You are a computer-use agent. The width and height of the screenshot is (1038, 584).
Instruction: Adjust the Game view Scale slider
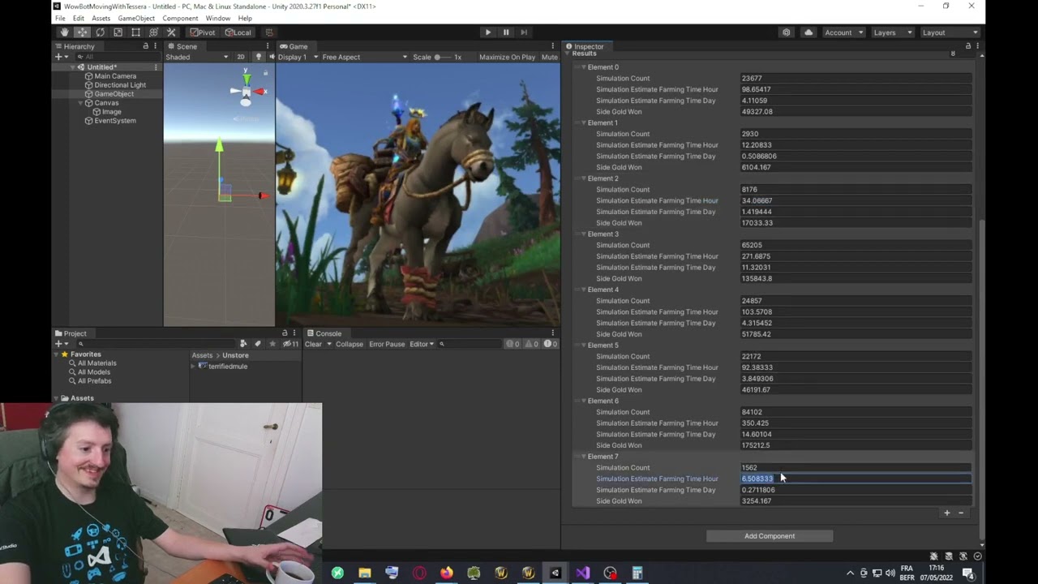pyautogui.click(x=443, y=57)
